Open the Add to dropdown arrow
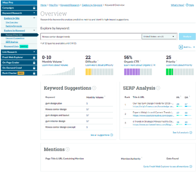The image size is (196, 172). click(x=194, y=47)
